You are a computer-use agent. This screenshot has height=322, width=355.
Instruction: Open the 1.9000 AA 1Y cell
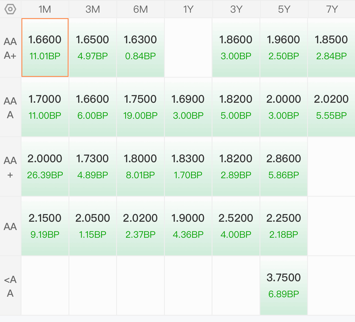coord(188,226)
